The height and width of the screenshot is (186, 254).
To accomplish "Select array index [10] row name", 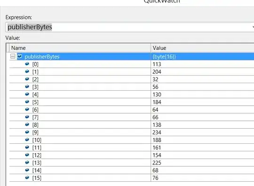I will [37, 140].
